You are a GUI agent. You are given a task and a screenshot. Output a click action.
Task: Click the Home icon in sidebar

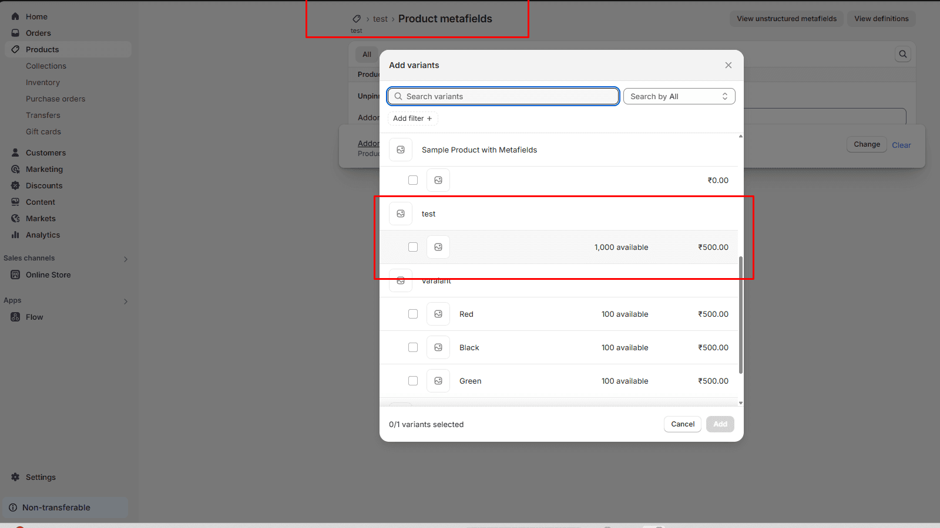click(15, 16)
